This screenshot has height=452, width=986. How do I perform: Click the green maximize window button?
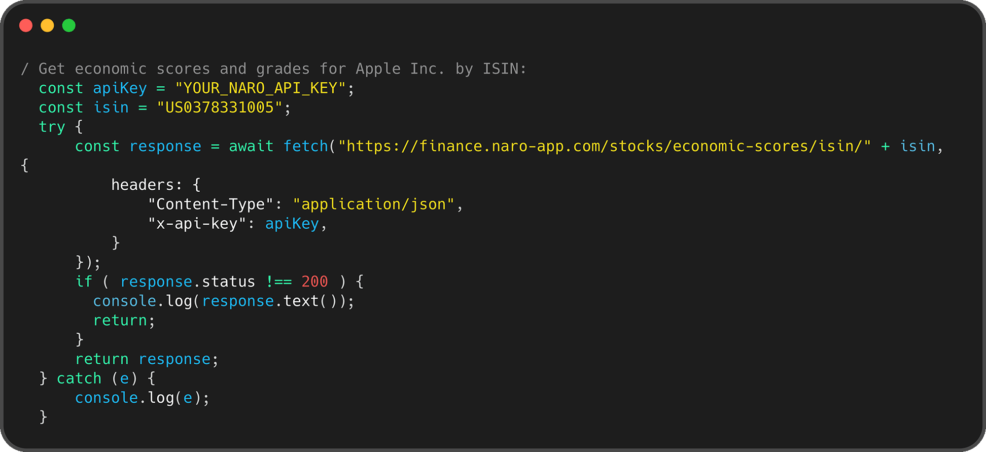point(69,25)
